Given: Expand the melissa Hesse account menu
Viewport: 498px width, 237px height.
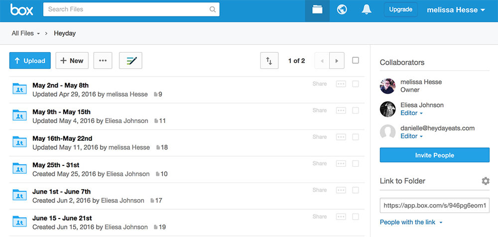Looking at the screenshot, I should click(x=456, y=10).
